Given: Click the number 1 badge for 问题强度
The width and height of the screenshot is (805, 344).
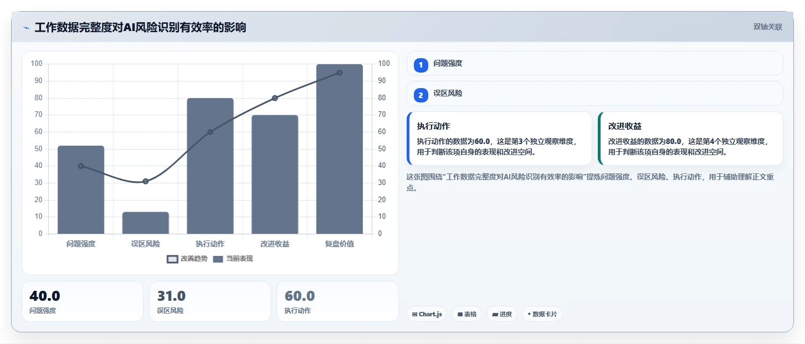Looking at the screenshot, I should coord(421,65).
